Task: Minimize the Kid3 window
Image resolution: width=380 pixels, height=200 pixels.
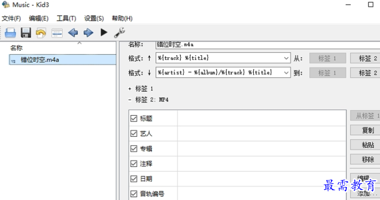Action: [348, 5]
